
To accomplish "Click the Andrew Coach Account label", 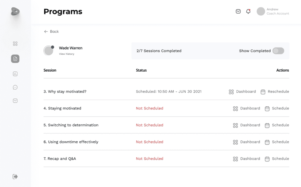I will coord(278,11).
